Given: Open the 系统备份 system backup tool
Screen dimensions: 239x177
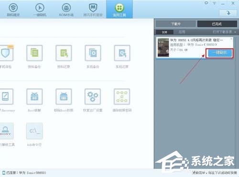Looking at the screenshot, I should click(x=93, y=53).
